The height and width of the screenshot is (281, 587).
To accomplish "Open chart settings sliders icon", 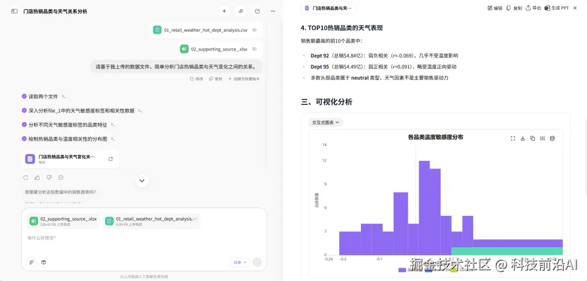I will (x=542, y=139).
